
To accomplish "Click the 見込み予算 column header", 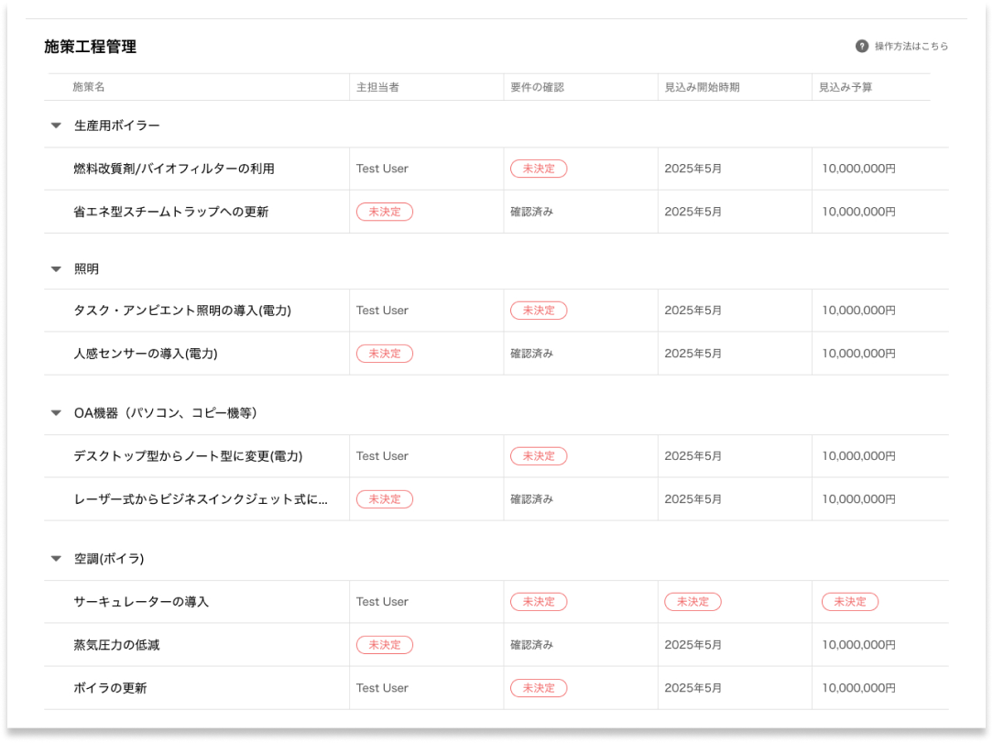I will (846, 87).
